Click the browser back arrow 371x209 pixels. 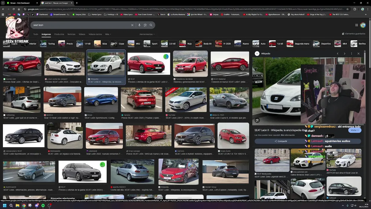(3, 9)
